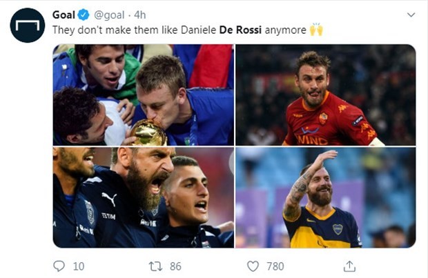Open the trophy-kissing photo

click(143, 95)
